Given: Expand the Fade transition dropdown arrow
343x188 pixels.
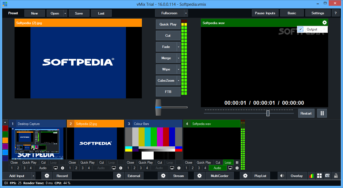Looking at the screenshot, I should click(179, 47).
